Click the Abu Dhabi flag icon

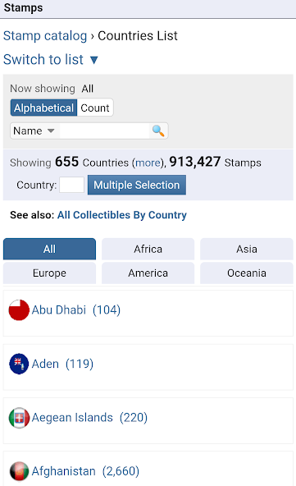[x=19, y=310]
